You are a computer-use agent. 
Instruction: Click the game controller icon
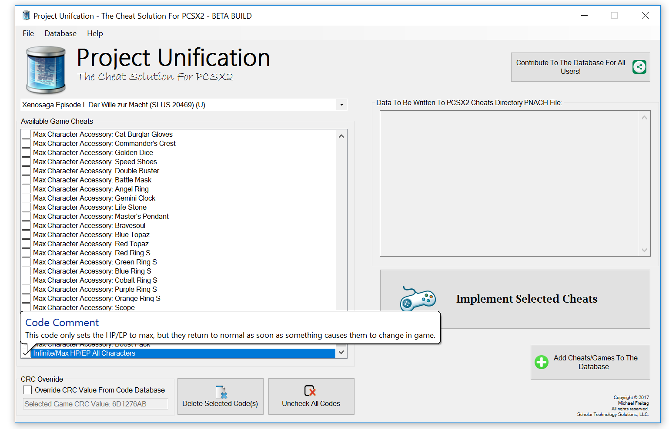[x=418, y=299]
